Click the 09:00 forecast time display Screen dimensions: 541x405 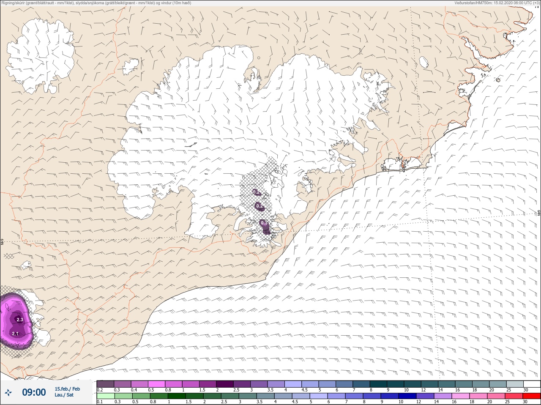[34, 392]
